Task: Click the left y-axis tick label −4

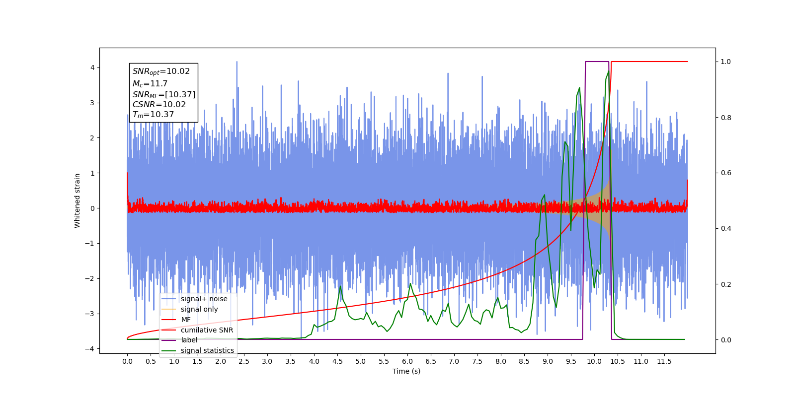Action: pos(89,349)
